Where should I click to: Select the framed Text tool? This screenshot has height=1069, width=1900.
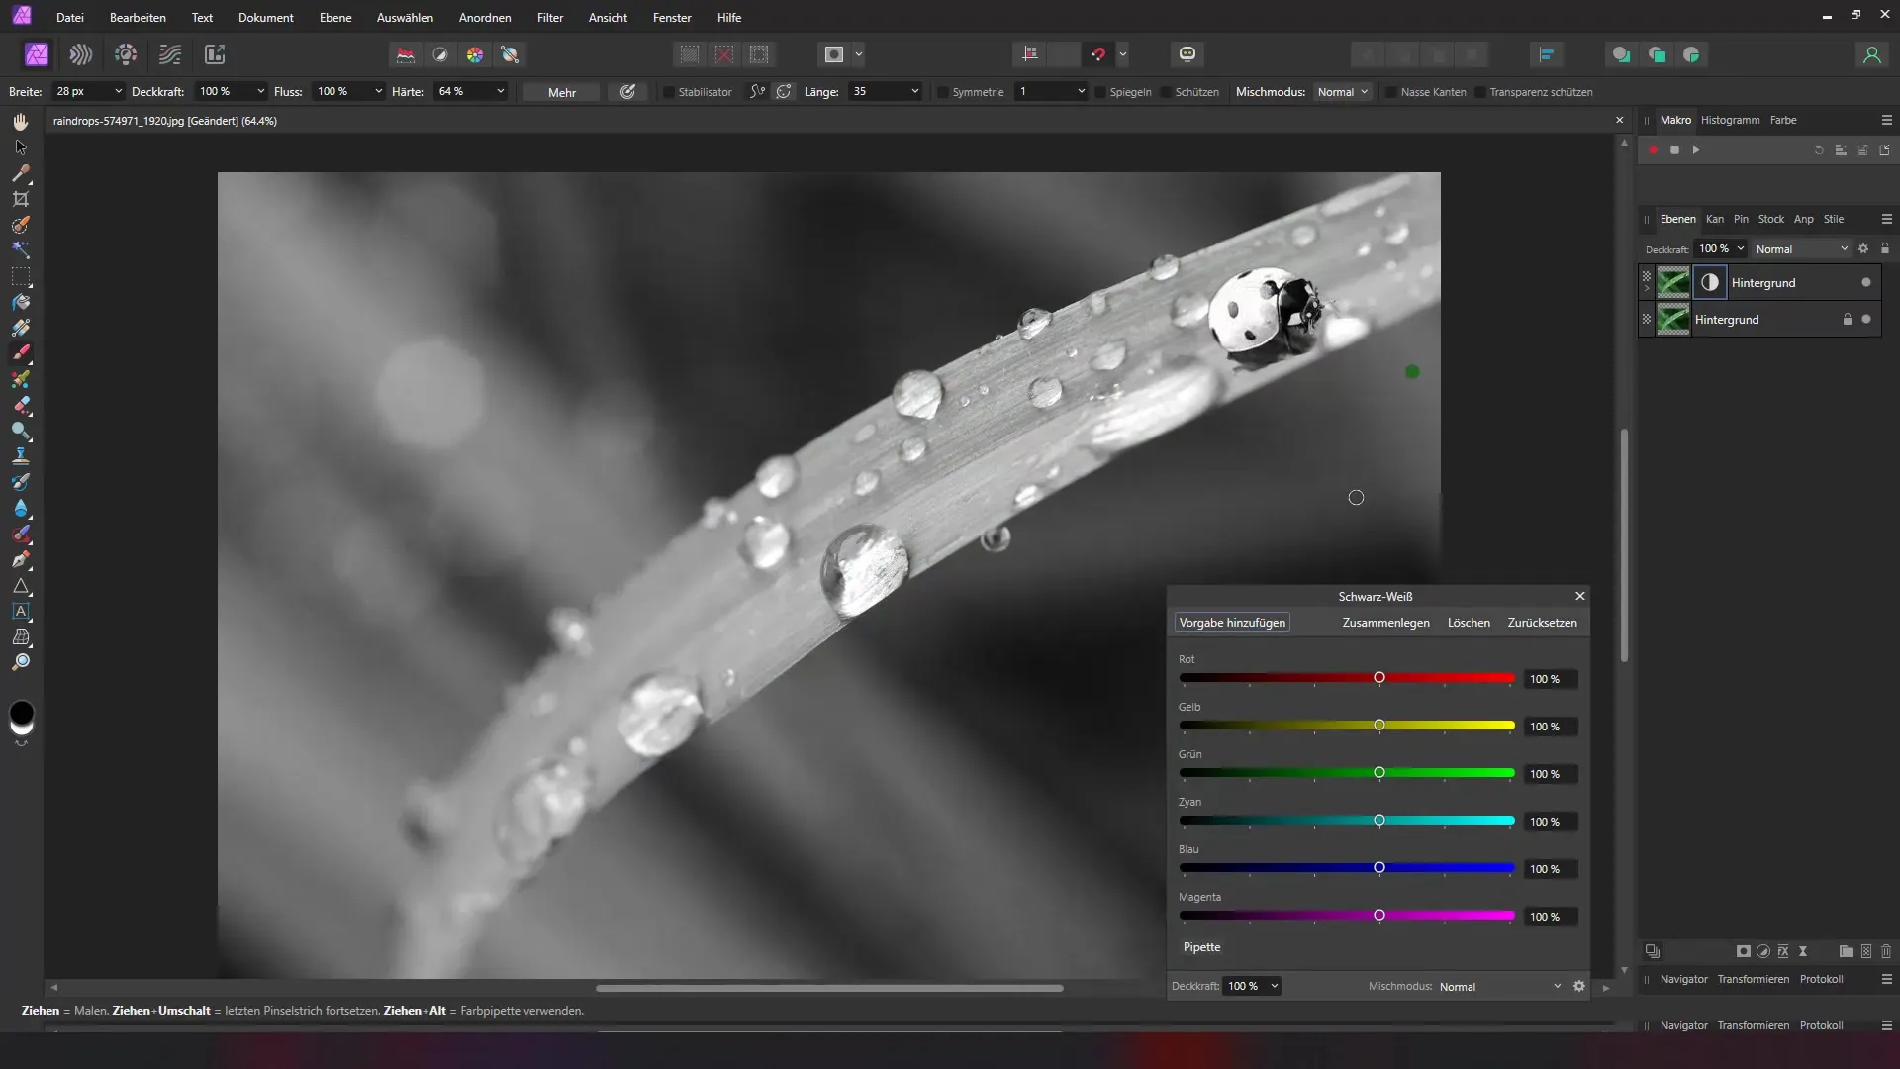coord(21,611)
